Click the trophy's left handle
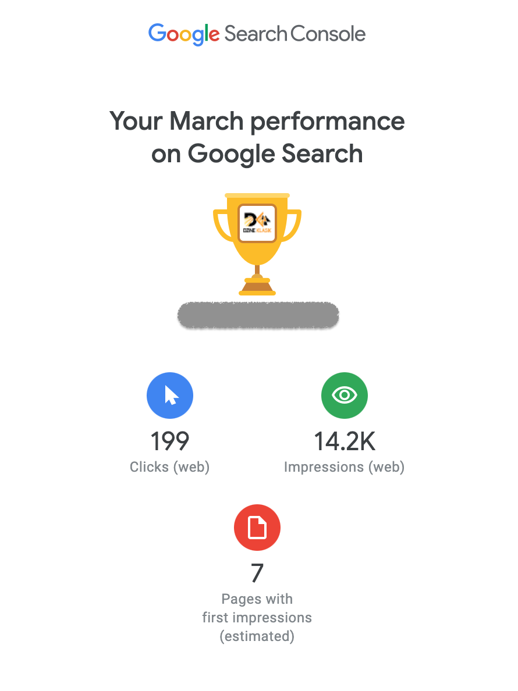 tap(222, 226)
